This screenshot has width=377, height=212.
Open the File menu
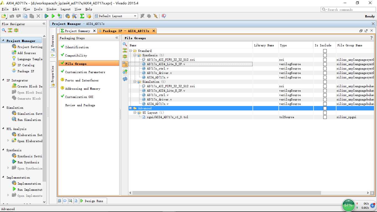coord(5,9)
